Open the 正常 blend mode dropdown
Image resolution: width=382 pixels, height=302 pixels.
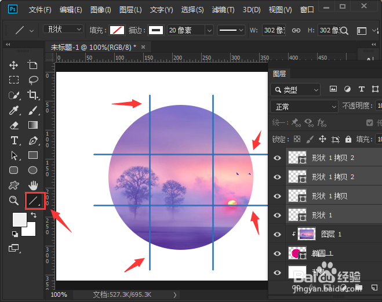[x=304, y=107]
